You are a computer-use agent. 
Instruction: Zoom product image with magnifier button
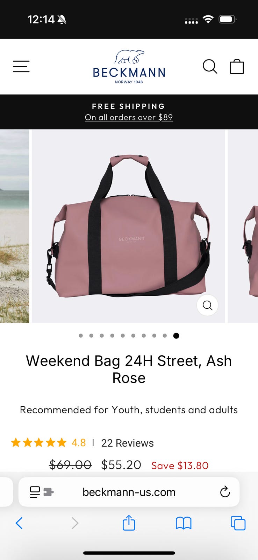(x=207, y=305)
